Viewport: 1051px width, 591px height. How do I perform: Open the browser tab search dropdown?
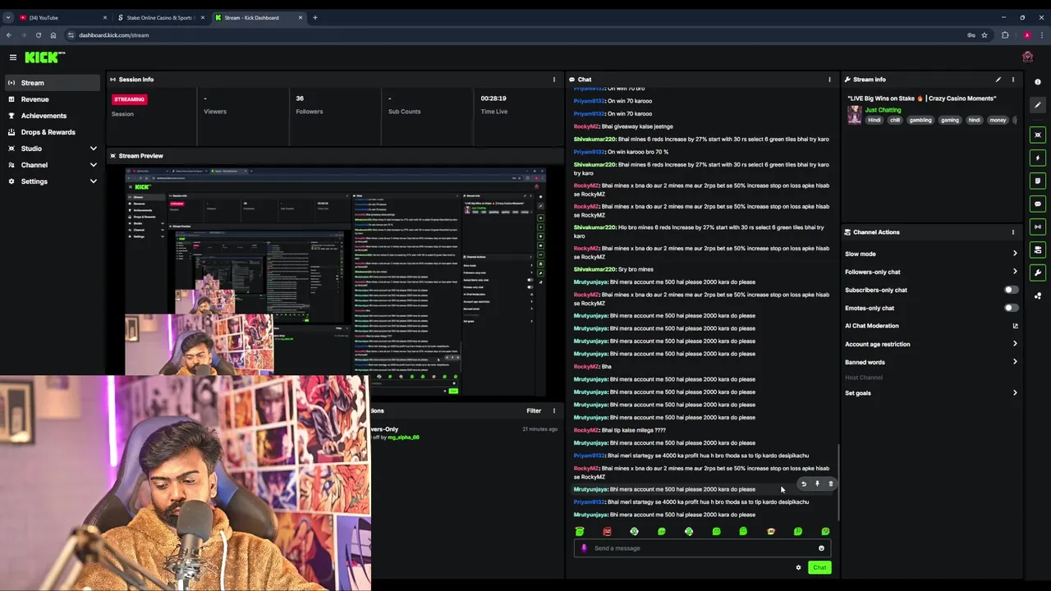tap(8, 17)
